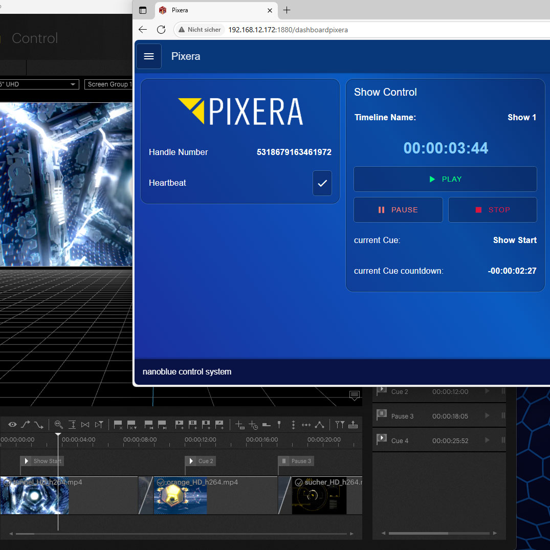Reload the dashboard page in browser
The height and width of the screenshot is (550, 550).
click(x=161, y=30)
